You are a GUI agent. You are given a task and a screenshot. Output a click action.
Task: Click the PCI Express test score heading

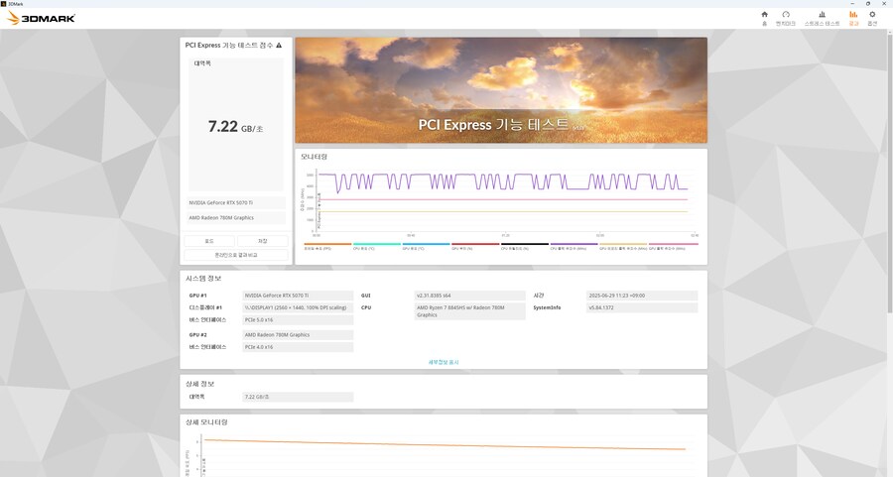(229, 45)
